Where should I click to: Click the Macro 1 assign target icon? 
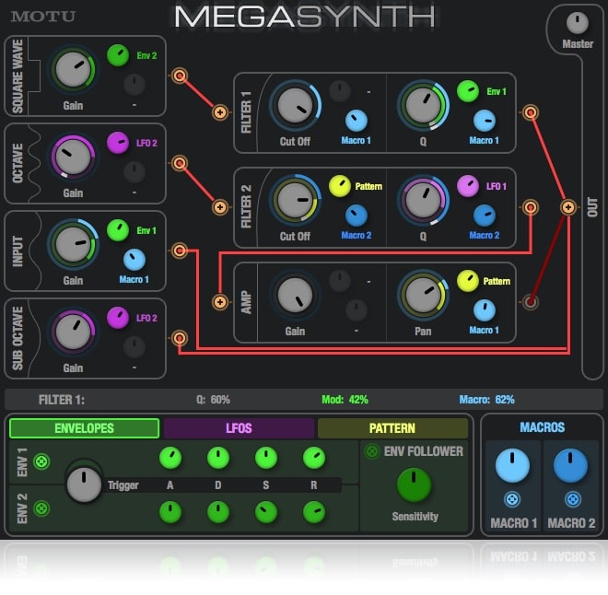pyautogui.click(x=512, y=499)
